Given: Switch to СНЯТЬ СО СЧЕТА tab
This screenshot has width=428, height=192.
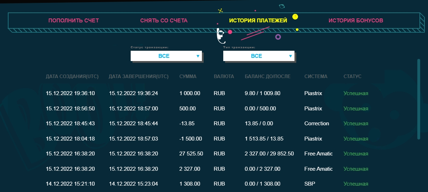Looking at the screenshot, I should [x=164, y=21].
